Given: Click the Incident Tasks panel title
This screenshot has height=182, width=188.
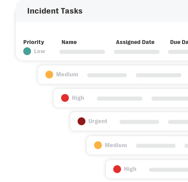Looking at the screenshot, I should pos(55,11).
